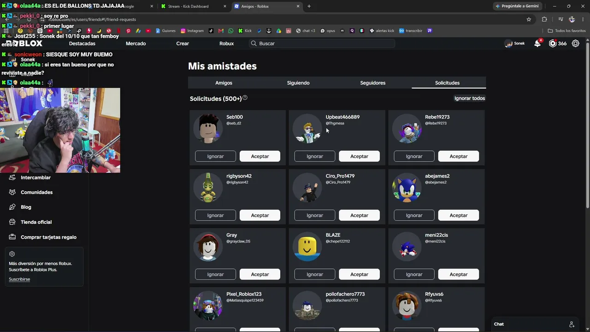The width and height of the screenshot is (590, 332).
Task: Open the Gmail bookmark icon
Action: click(x=221, y=31)
